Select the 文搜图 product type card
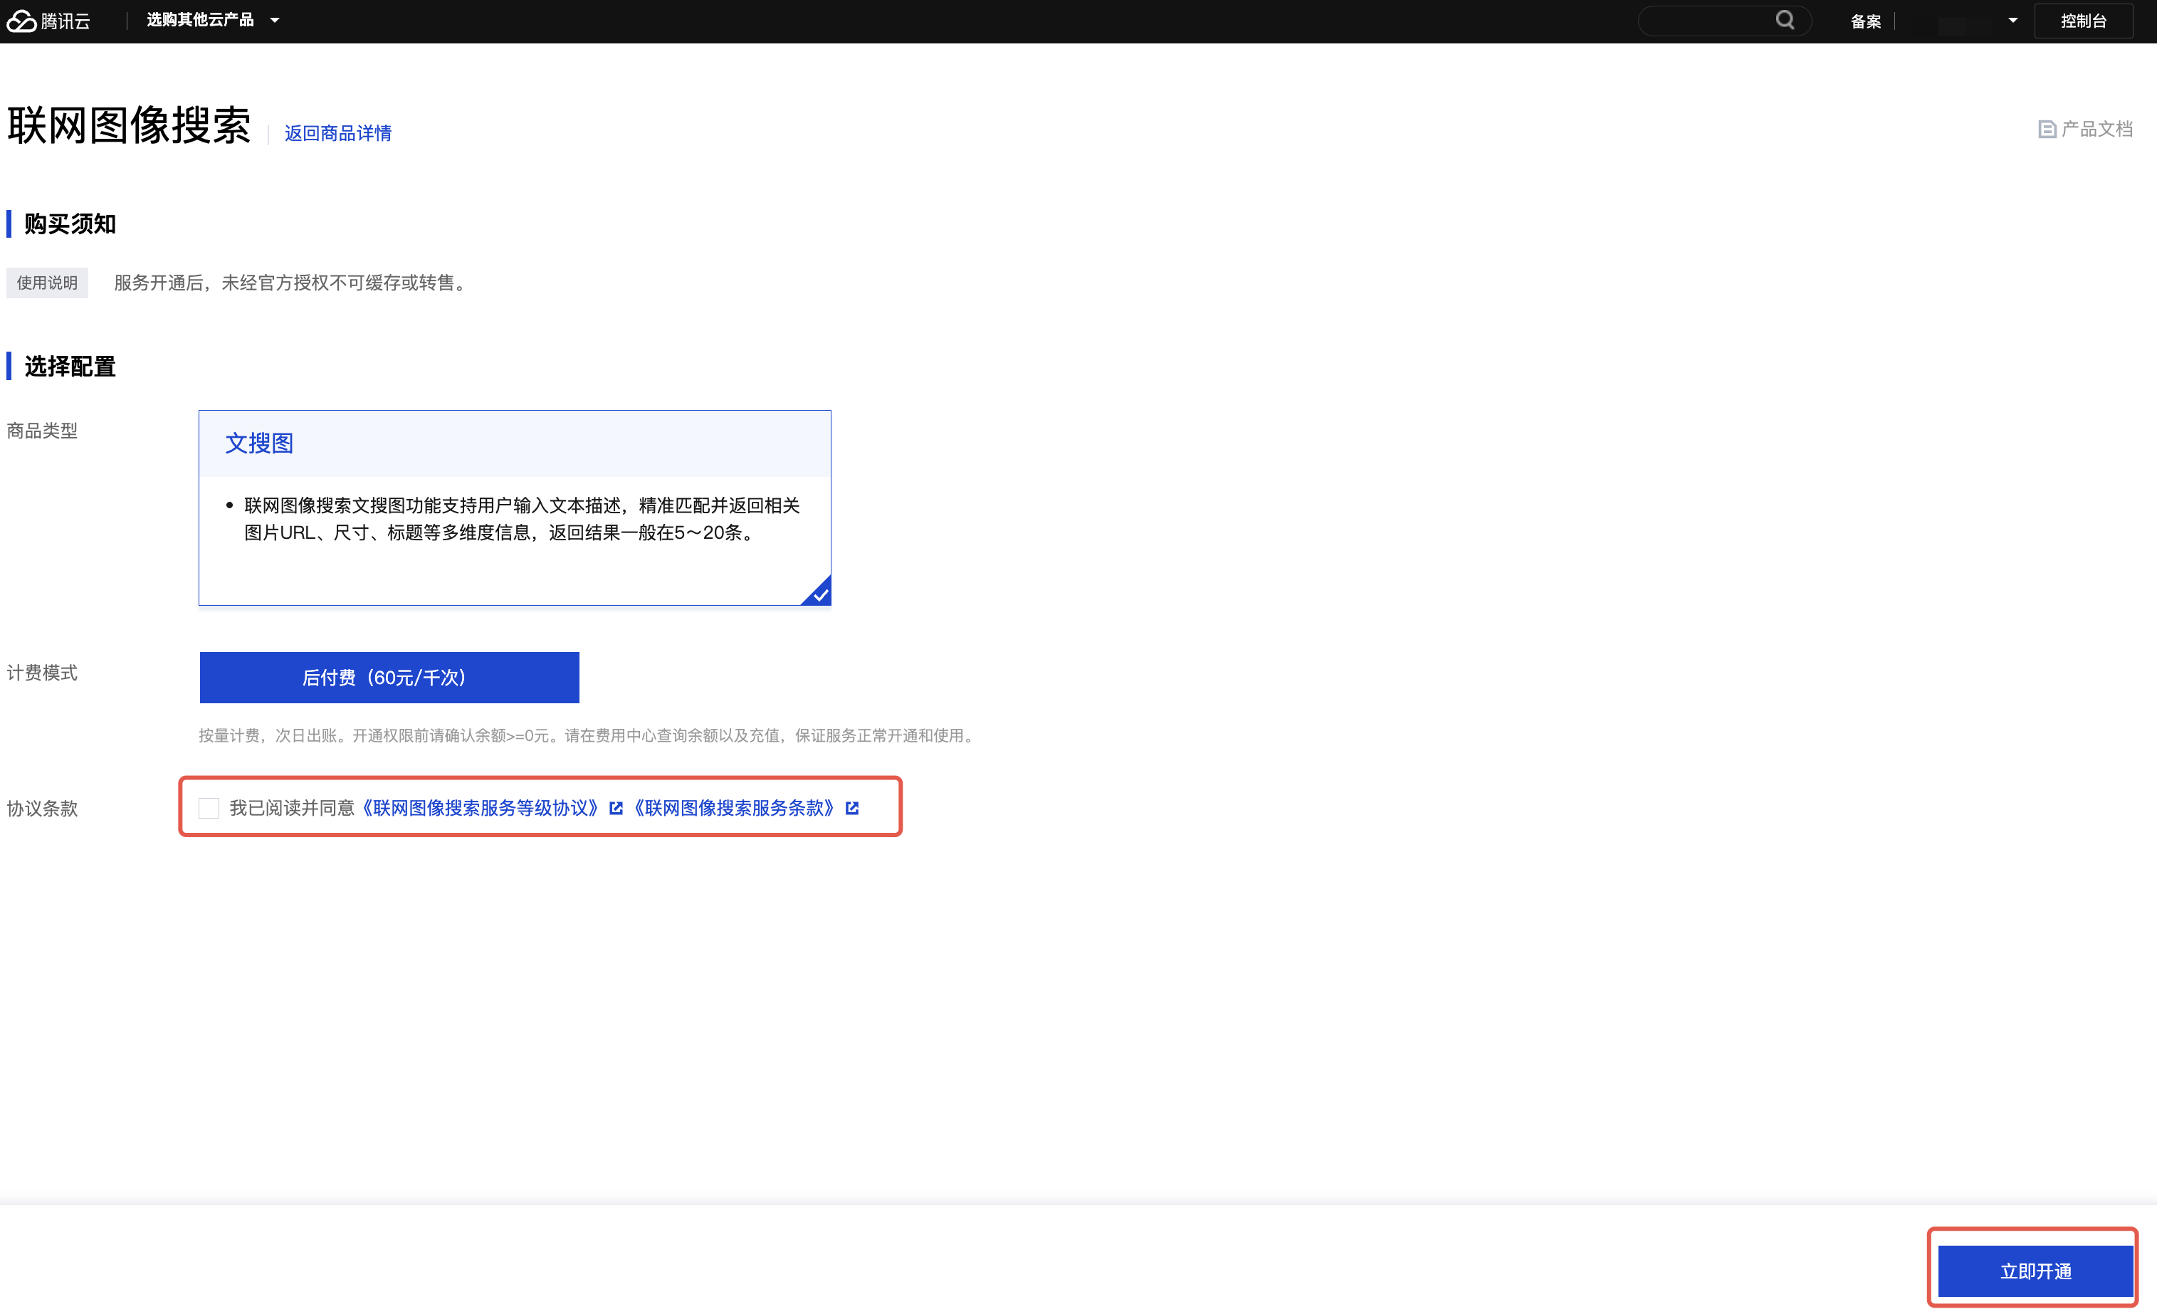This screenshot has width=2157, height=1314. coord(514,507)
